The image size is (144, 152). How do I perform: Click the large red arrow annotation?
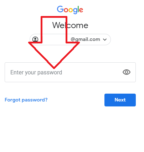coord(54,42)
